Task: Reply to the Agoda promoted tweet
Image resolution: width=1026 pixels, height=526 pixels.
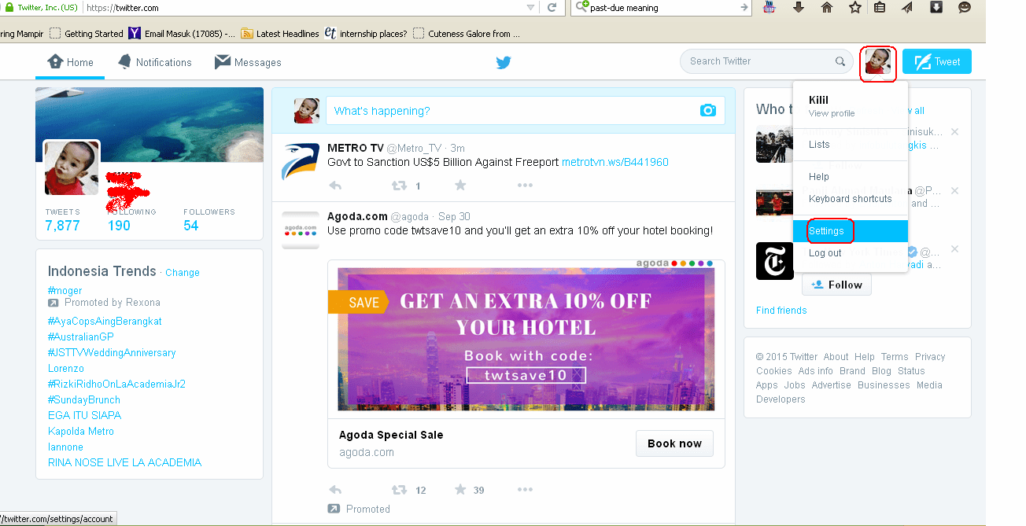Action: 335,490
